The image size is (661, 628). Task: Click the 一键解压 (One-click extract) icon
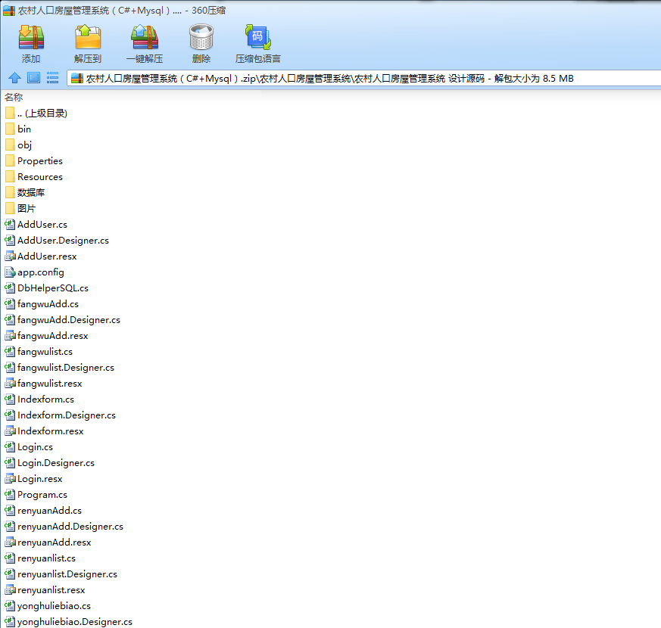pos(145,37)
